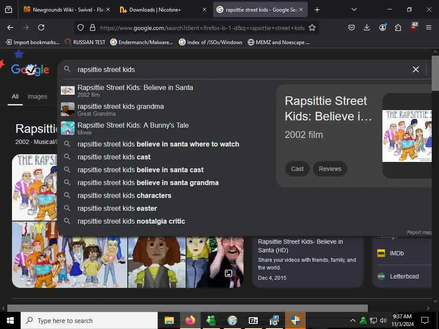Open MEMZ and Noescape bookmark

pyautogui.click(x=279, y=42)
